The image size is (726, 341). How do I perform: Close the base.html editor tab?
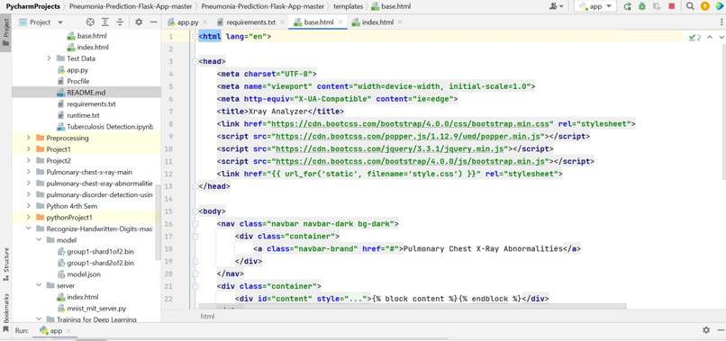tap(340, 22)
